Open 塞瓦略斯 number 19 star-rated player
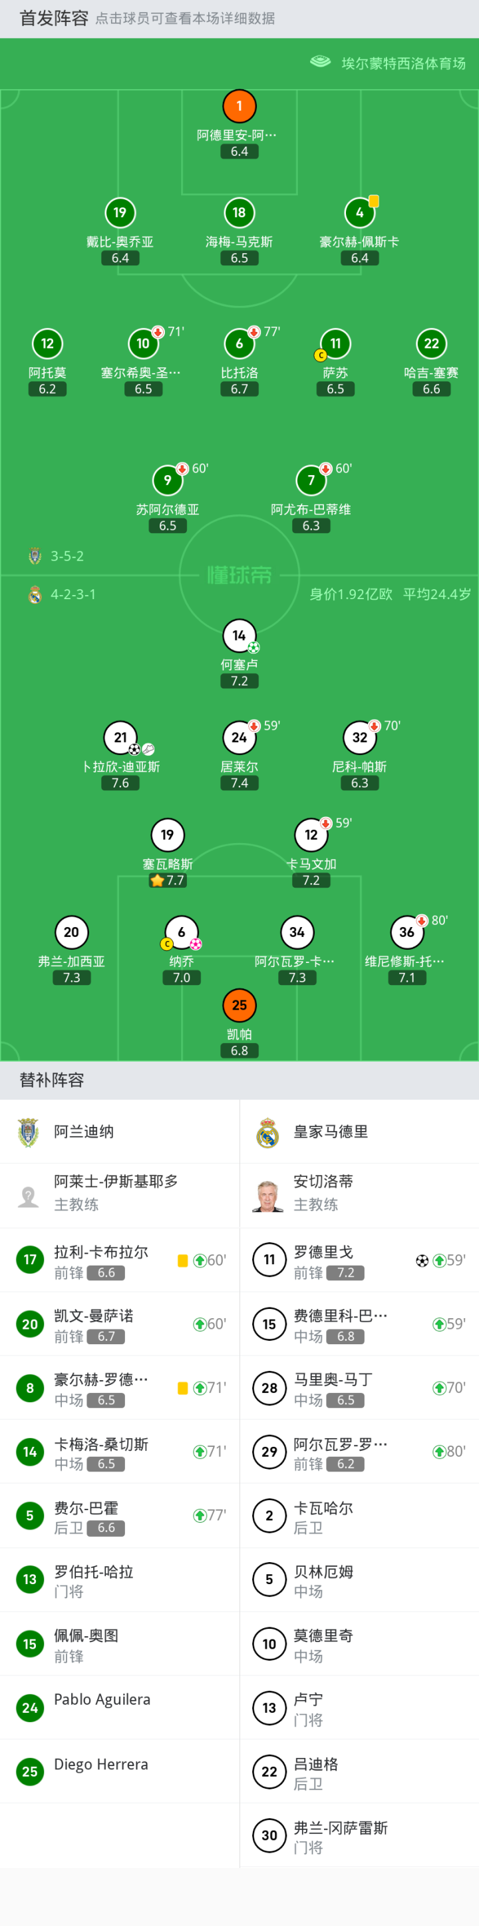479x1926 pixels. pyautogui.click(x=167, y=835)
